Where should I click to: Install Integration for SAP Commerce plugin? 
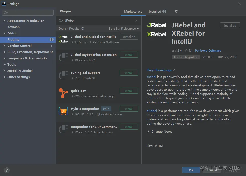[129, 127]
